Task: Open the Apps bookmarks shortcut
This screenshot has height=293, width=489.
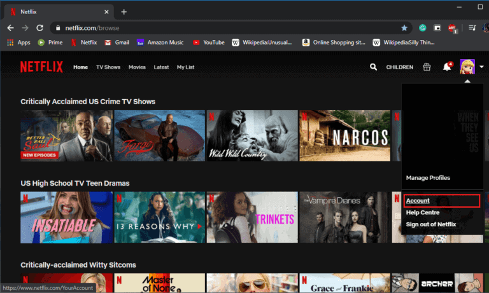Action: click(x=18, y=43)
